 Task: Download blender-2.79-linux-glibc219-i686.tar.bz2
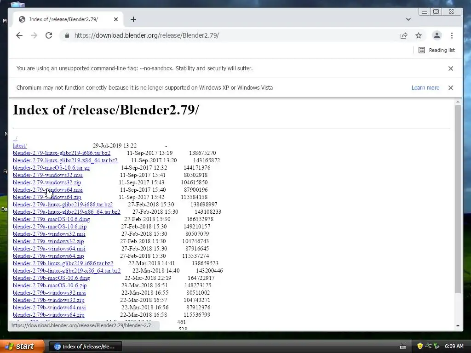pyautogui.click(x=62, y=153)
